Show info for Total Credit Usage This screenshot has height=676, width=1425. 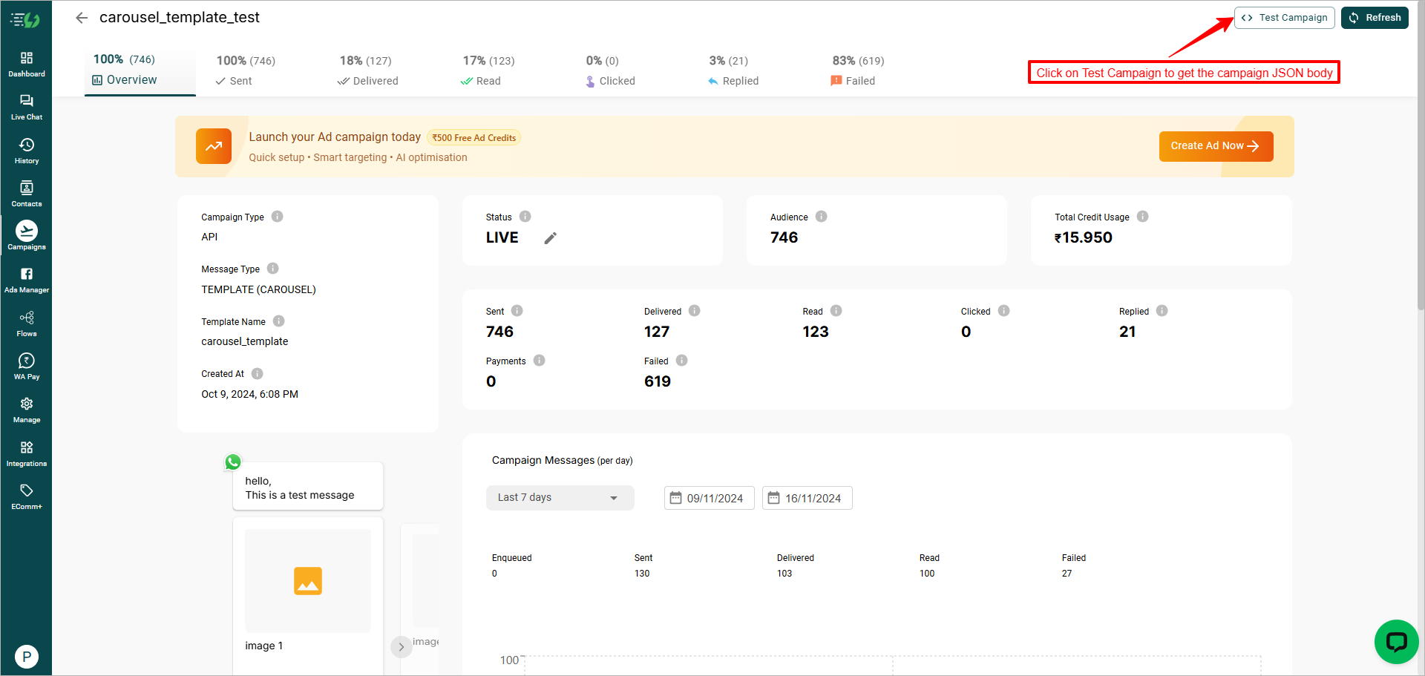pyautogui.click(x=1142, y=217)
